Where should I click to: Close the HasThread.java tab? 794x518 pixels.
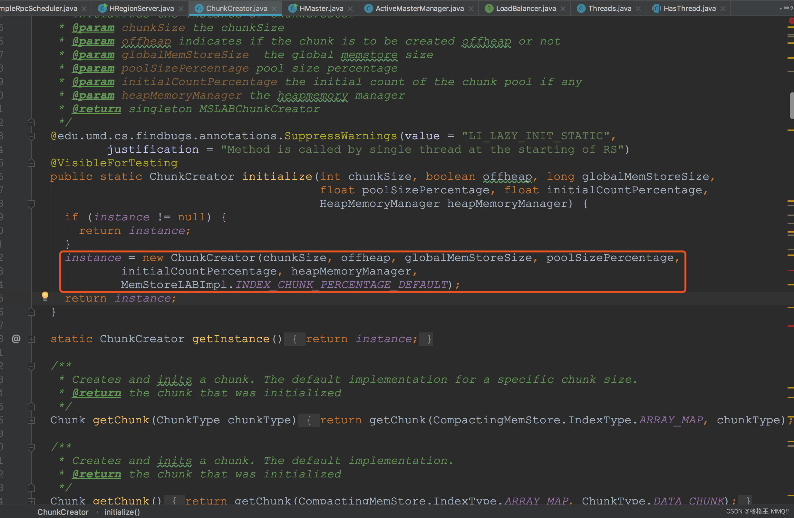pyautogui.click(x=722, y=9)
